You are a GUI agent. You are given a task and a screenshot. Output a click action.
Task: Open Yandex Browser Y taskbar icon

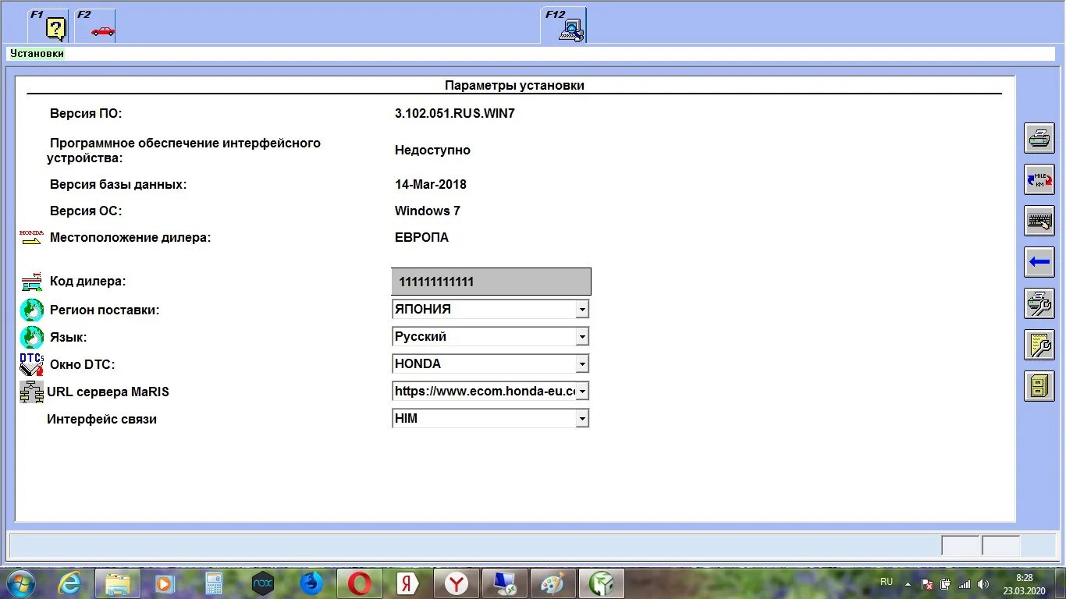click(457, 583)
